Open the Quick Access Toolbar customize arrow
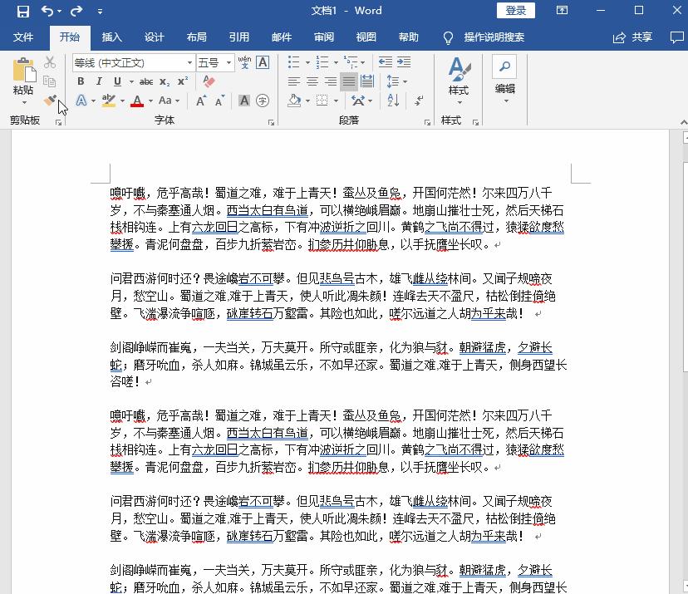Image resolution: width=688 pixels, height=594 pixels. 100,12
